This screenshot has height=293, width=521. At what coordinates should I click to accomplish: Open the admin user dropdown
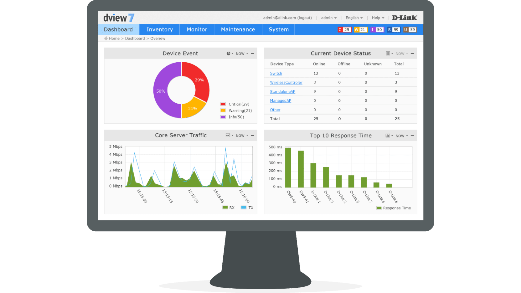[328, 18]
